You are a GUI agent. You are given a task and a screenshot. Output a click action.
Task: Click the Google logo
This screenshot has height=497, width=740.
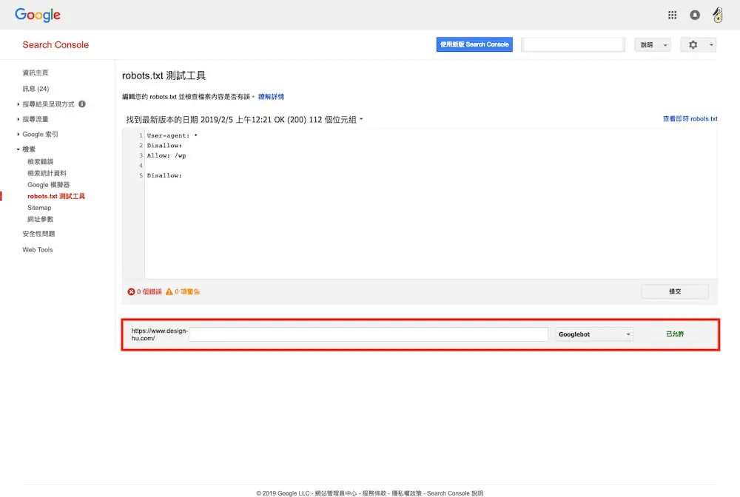pyautogui.click(x=38, y=15)
